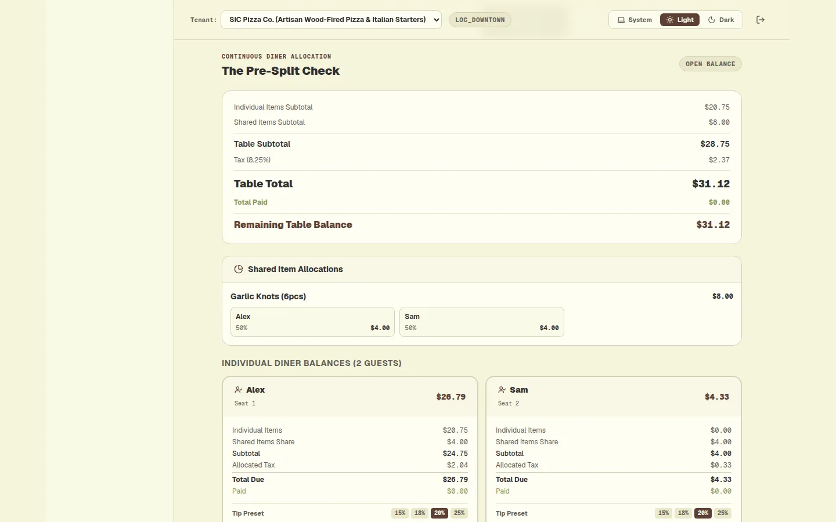Screen dimensions: 836x522
Task: Switch theme to Dark mode
Action: coord(721,20)
